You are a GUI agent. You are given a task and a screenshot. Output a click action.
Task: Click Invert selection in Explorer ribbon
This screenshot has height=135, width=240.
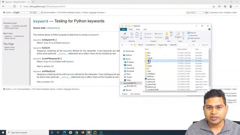click(193, 38)
